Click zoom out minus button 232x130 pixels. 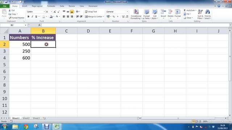(210, 121)
